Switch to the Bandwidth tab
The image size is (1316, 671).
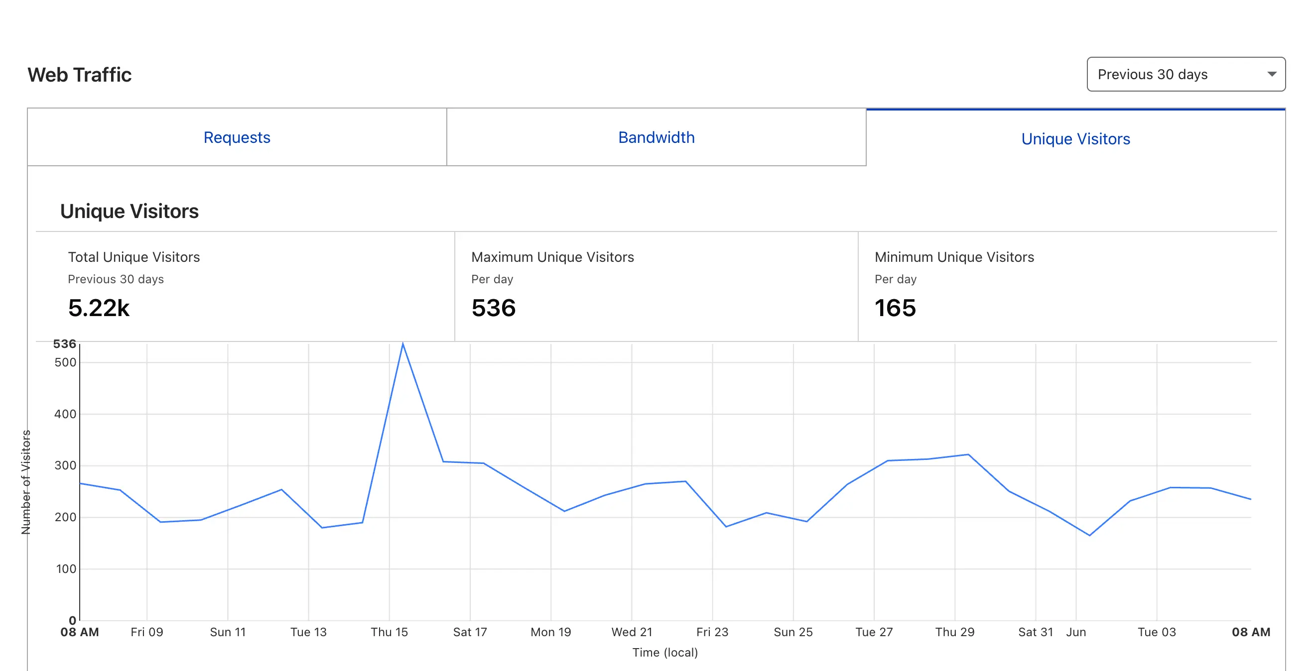pyautogui.click(x=657, y=137)
